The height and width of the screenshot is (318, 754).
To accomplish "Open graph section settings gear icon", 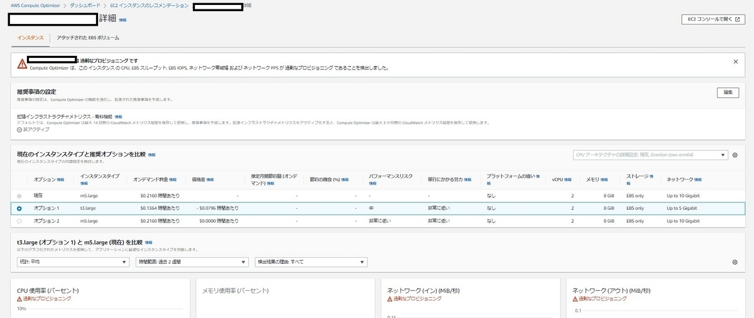I will (x=735, y=262).
